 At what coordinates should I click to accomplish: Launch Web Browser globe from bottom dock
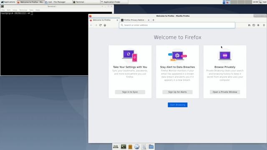point(137,147)
